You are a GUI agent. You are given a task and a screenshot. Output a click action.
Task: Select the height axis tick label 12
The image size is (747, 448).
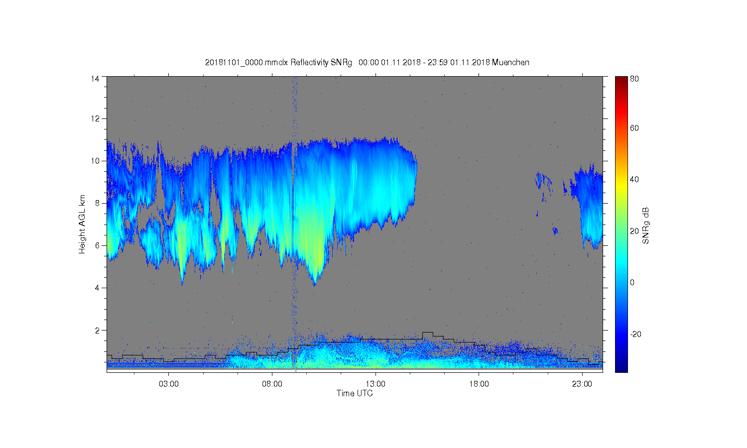pos(95,118)
